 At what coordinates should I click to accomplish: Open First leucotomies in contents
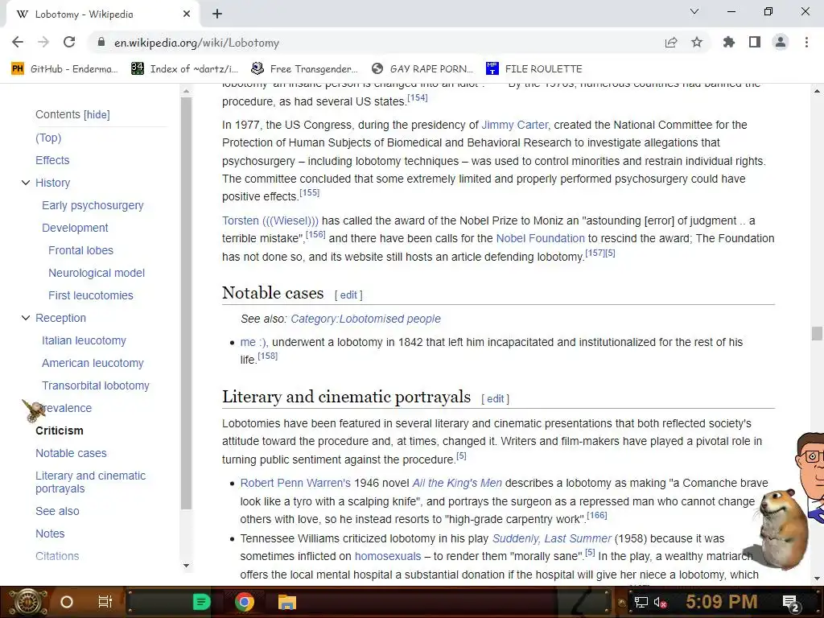pos(91,296)
